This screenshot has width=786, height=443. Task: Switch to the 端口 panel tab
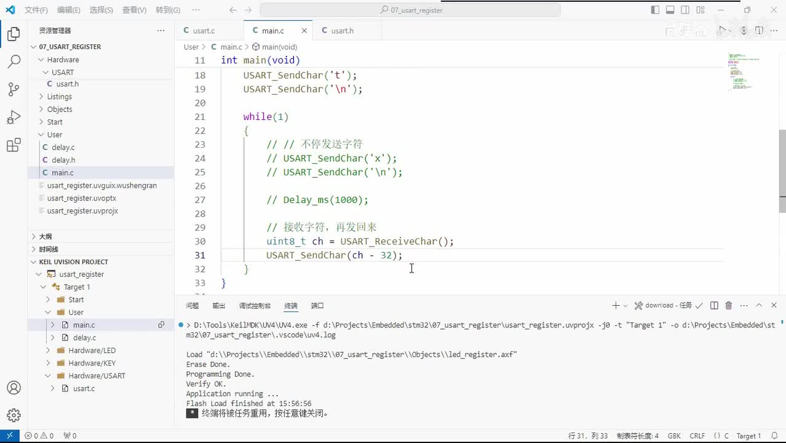tap(317, 306)
